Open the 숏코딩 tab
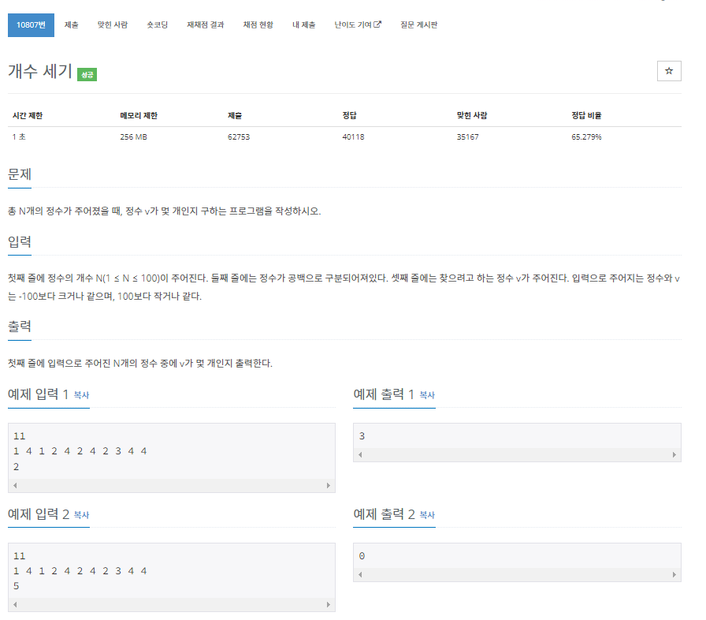The height and width of the screenshot is (620, 706). pos(157,25)
